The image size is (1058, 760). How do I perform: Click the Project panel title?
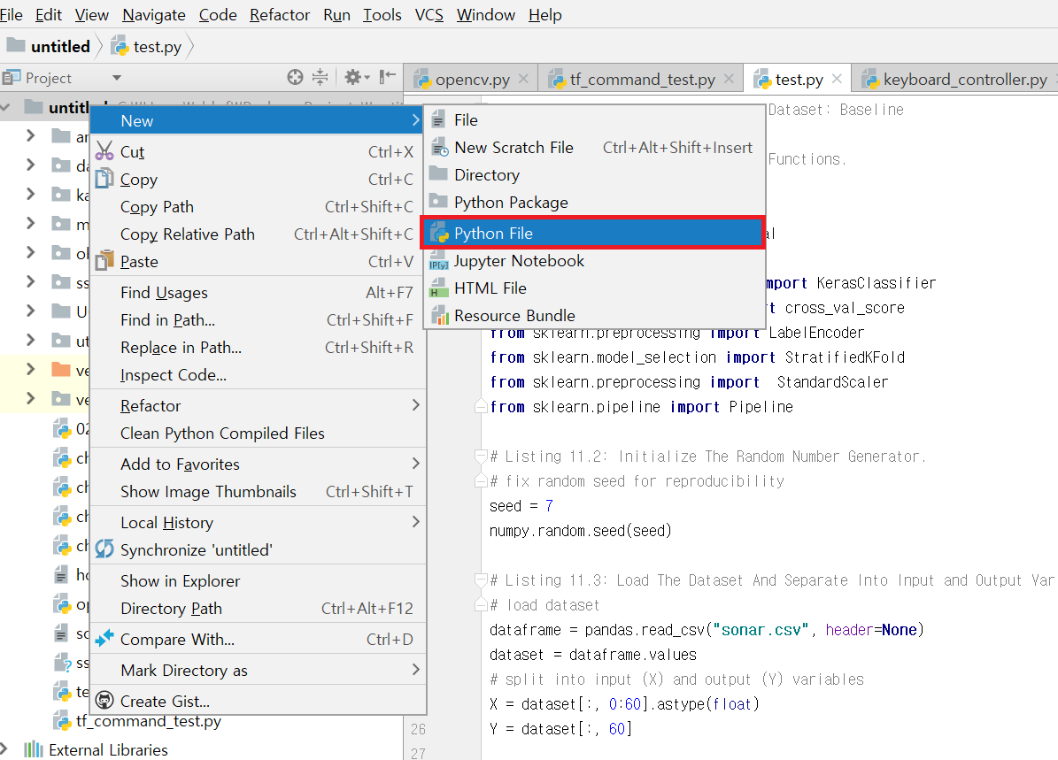point(48,78)
